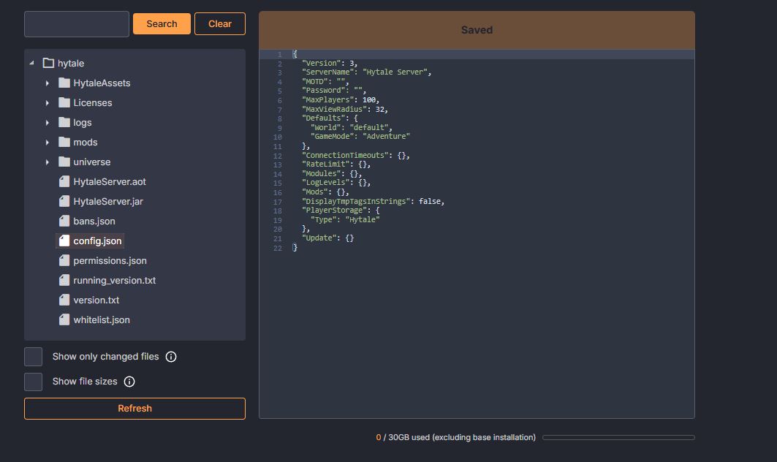Click info icon beside Show only changed files
777x462 pixels.
pos(171,357)
